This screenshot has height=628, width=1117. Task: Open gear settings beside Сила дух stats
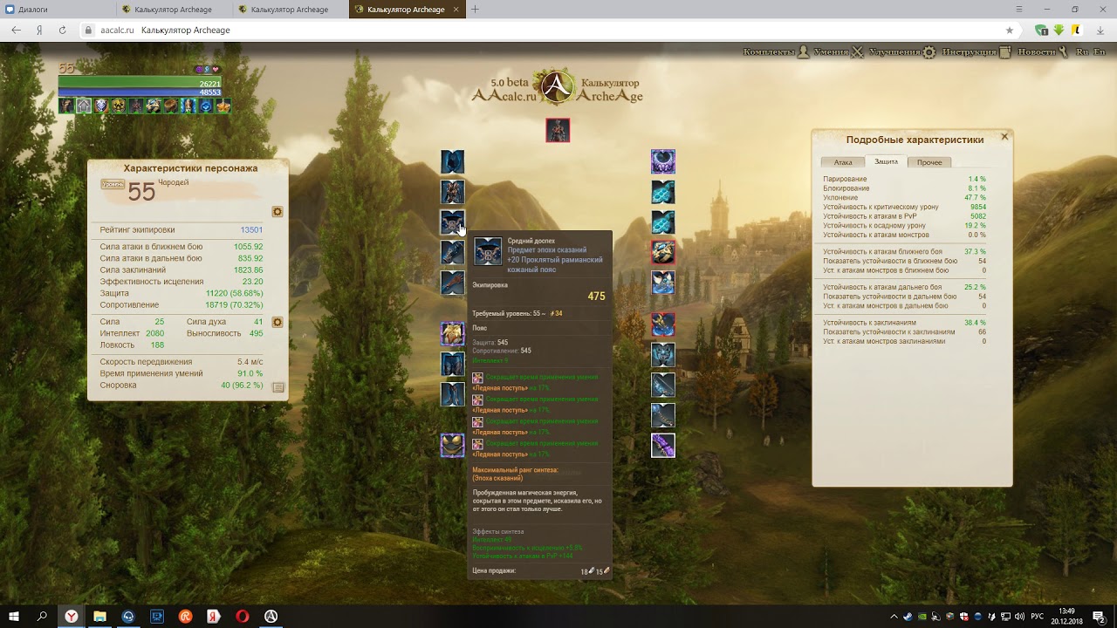[x=278, y=322]
